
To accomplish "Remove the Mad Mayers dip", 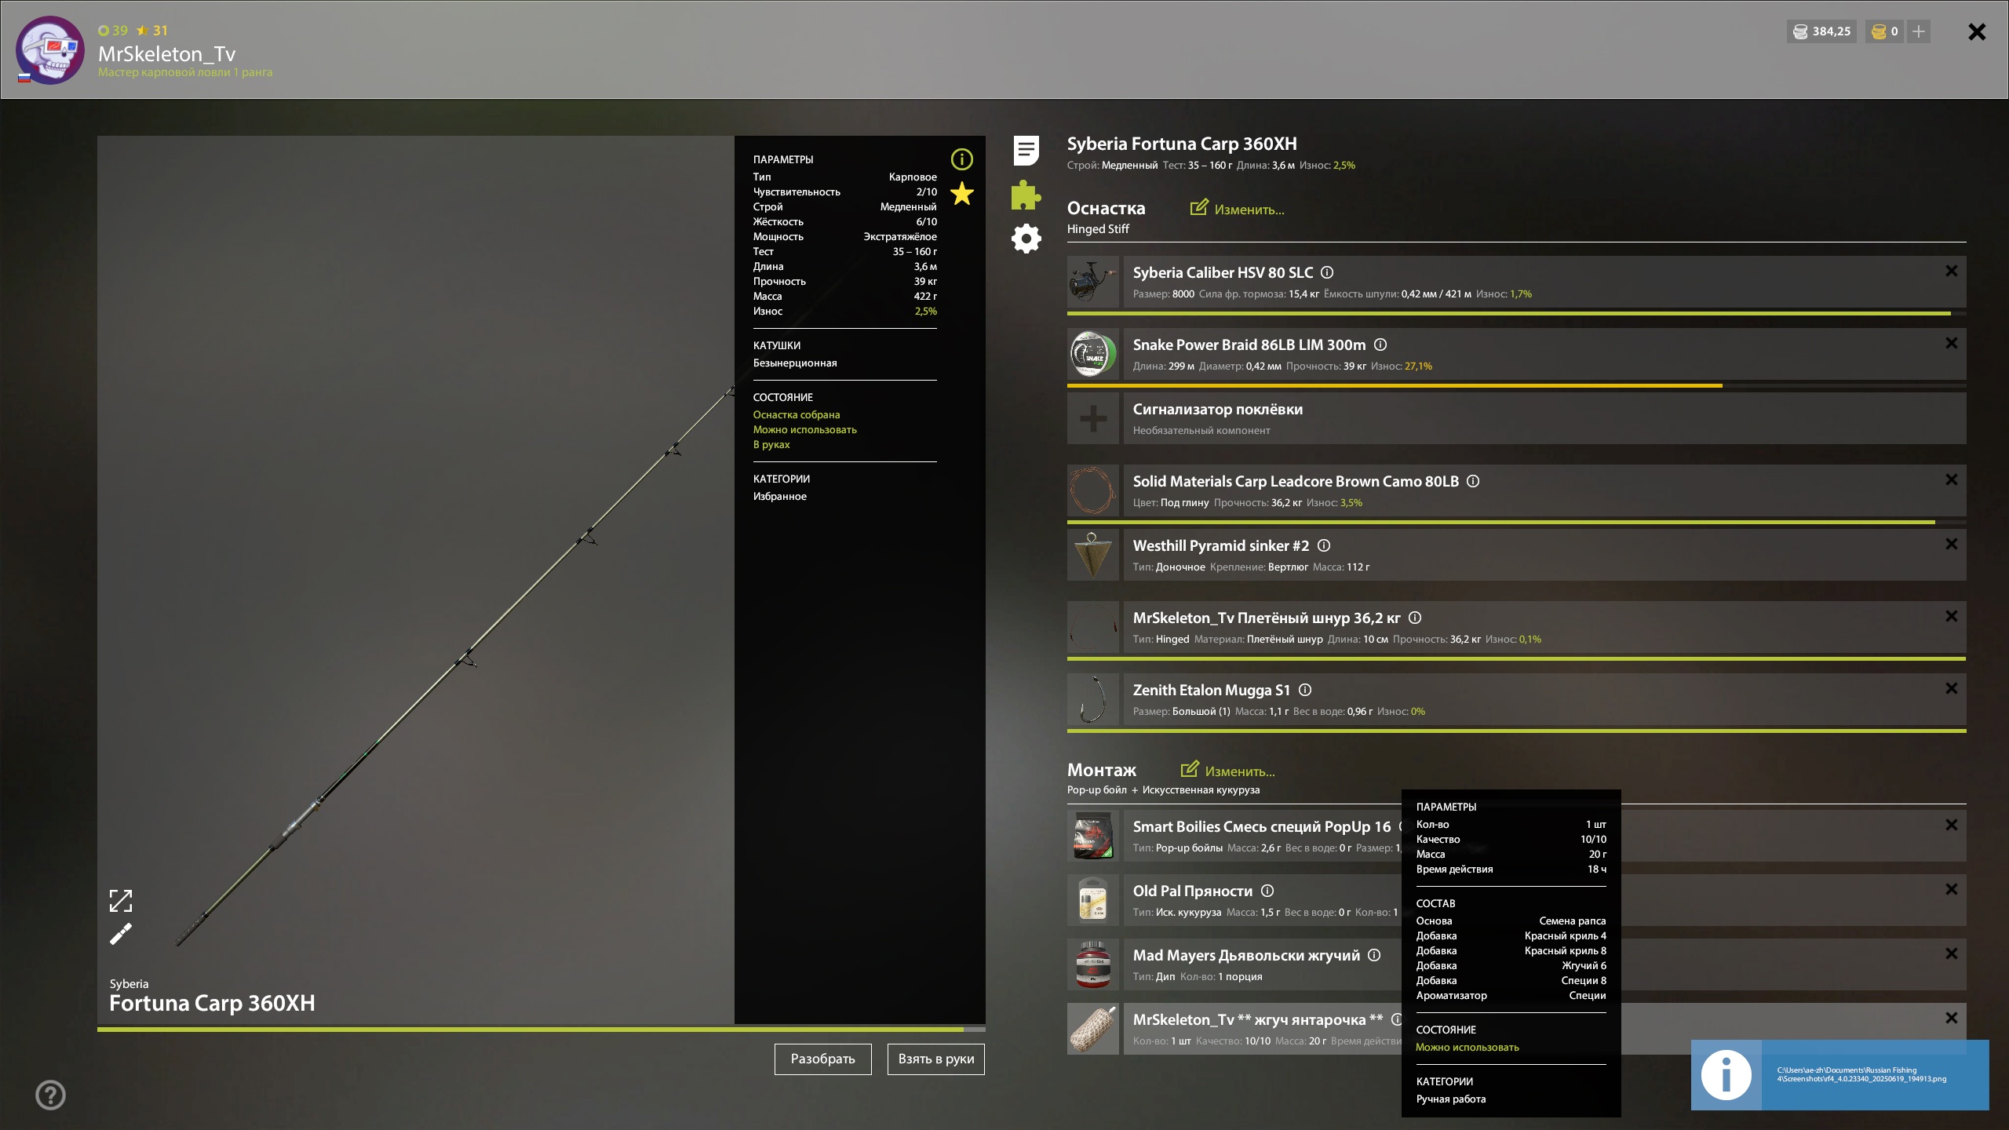I will coord(1951,953).
